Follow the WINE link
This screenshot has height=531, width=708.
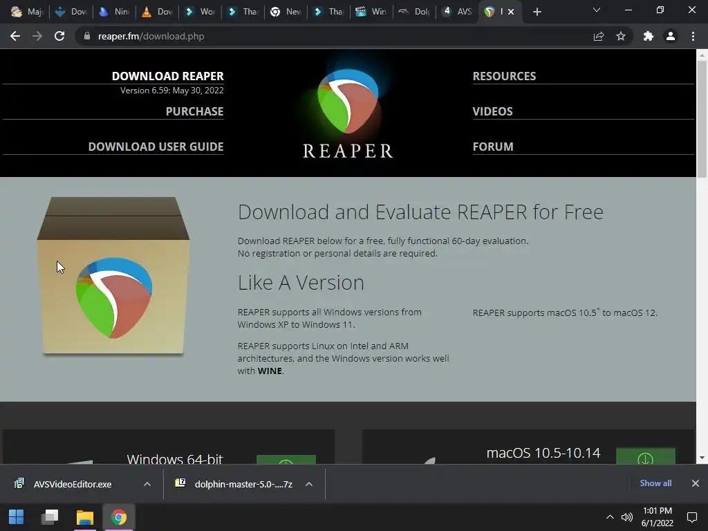pos(270,371)
